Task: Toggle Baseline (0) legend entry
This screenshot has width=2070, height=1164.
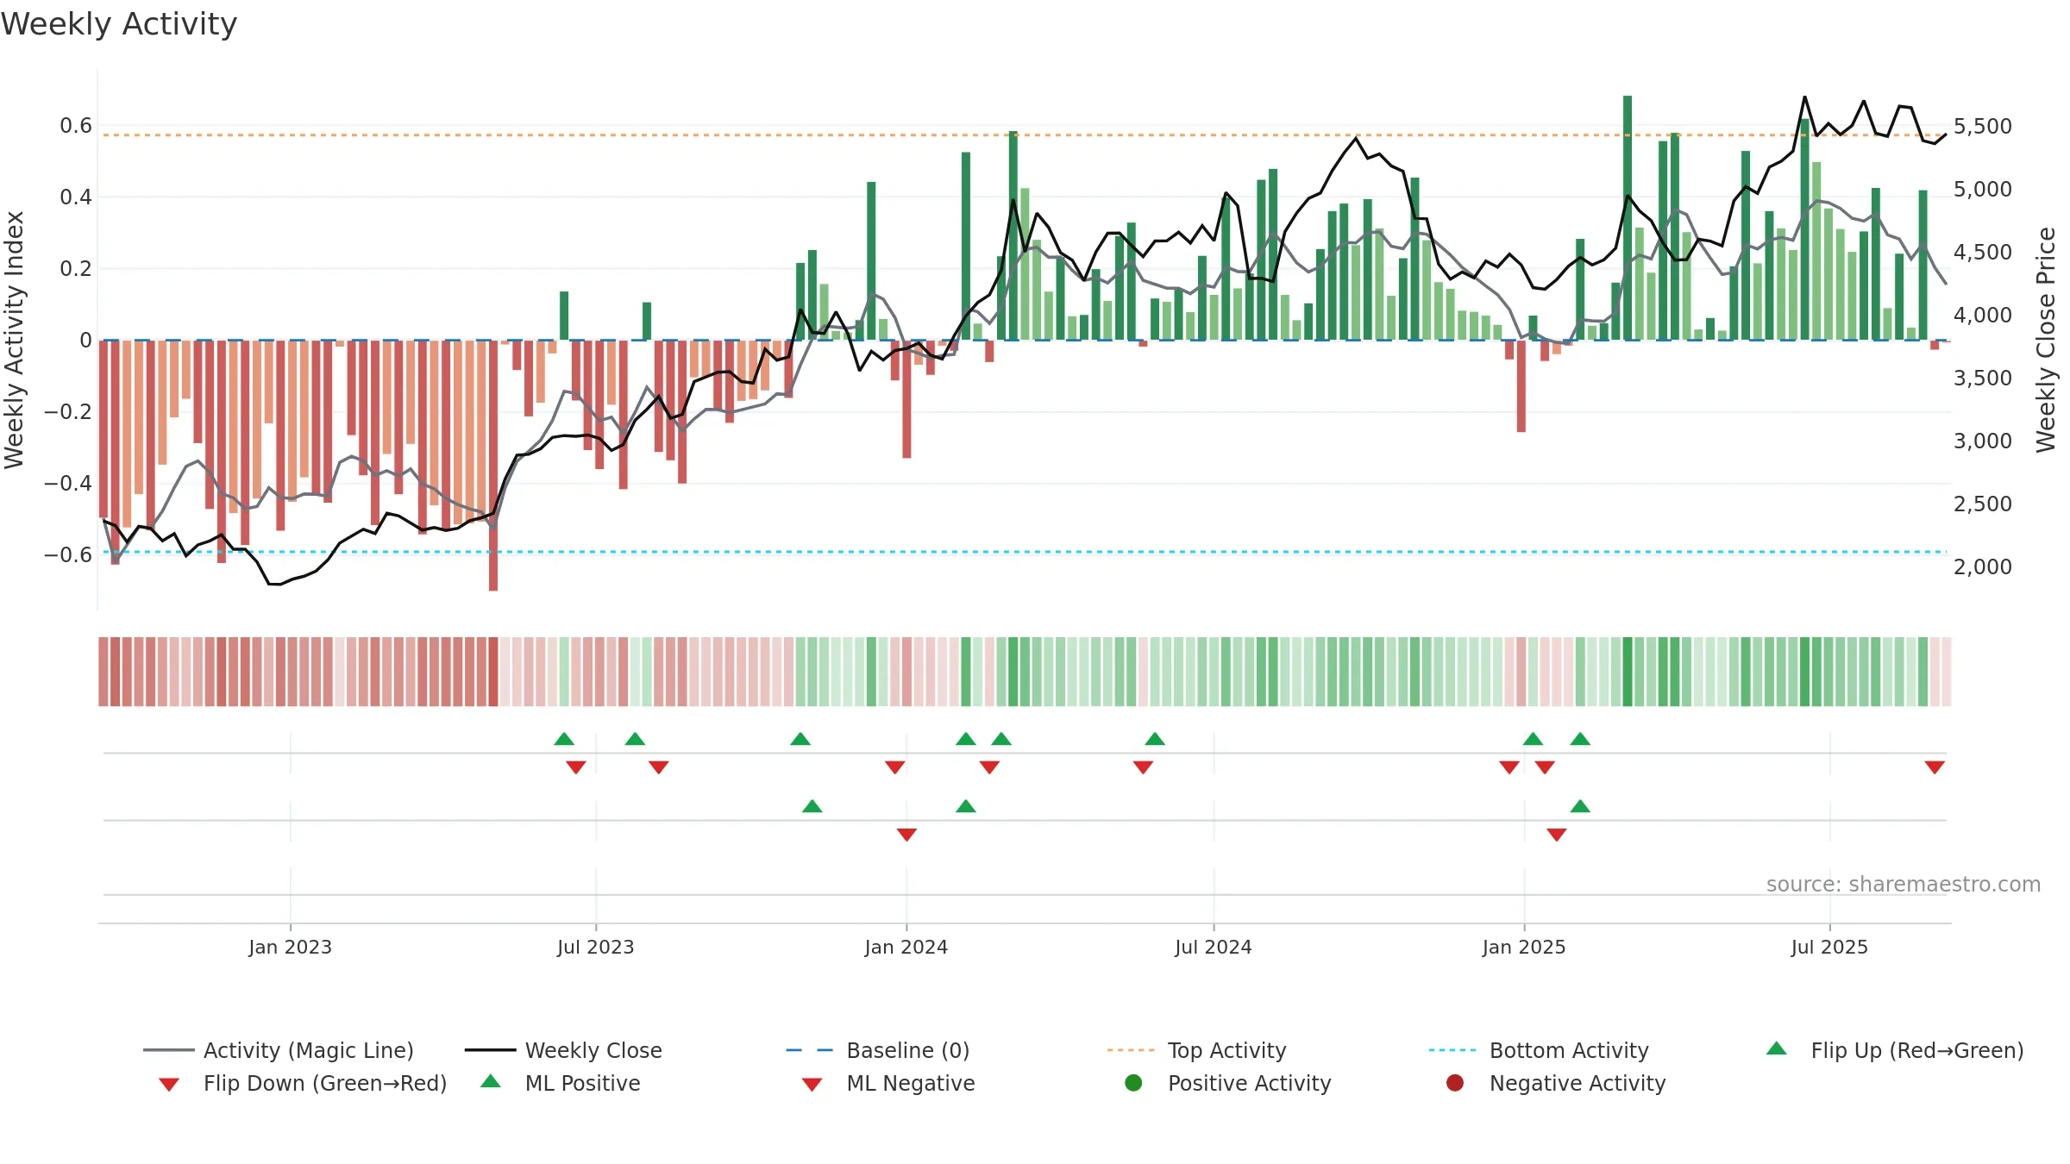Action: (878, 1050)
